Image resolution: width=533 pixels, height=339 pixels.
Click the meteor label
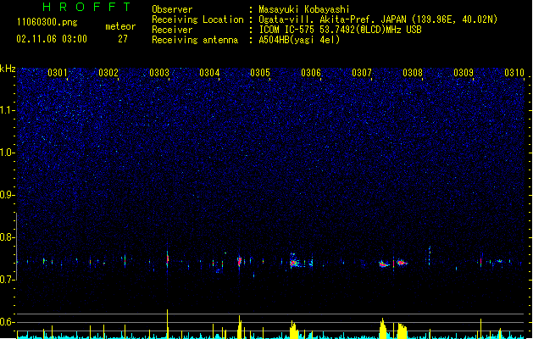pos(120,26)
